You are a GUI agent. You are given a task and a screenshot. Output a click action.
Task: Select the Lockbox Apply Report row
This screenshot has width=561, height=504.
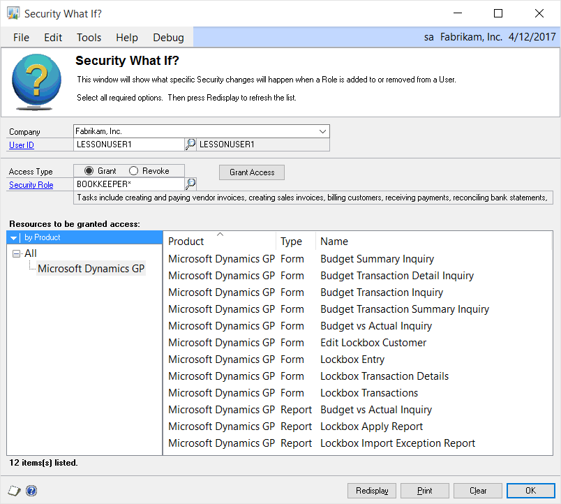pos(358,427)
